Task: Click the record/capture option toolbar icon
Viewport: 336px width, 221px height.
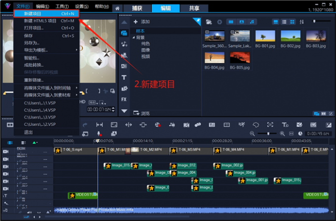Action: [x=157, y=125]
